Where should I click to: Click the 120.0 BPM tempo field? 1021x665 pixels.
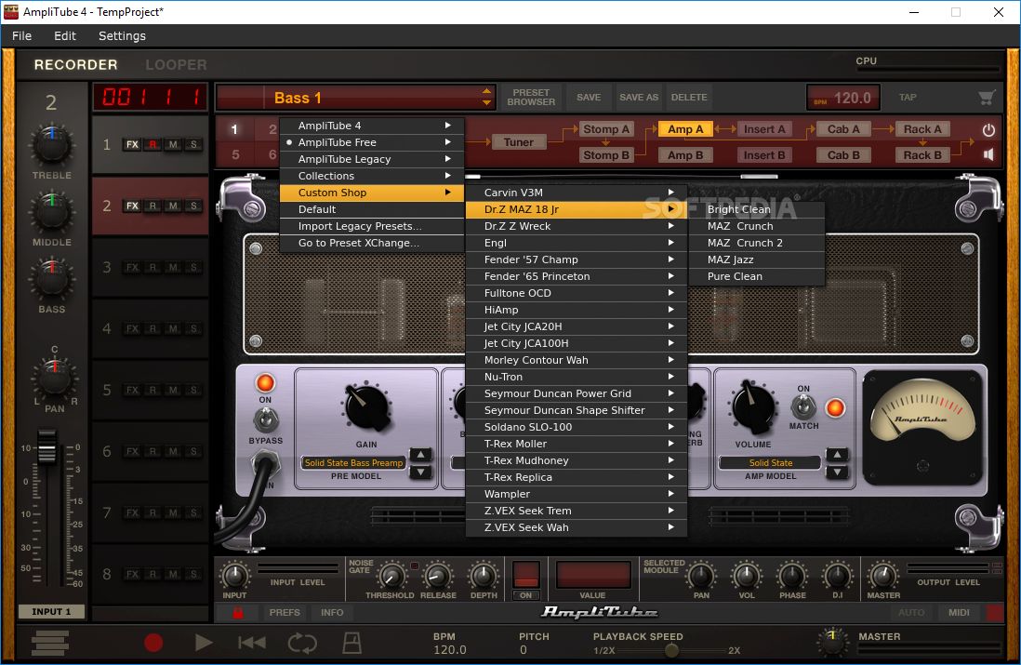843,98
